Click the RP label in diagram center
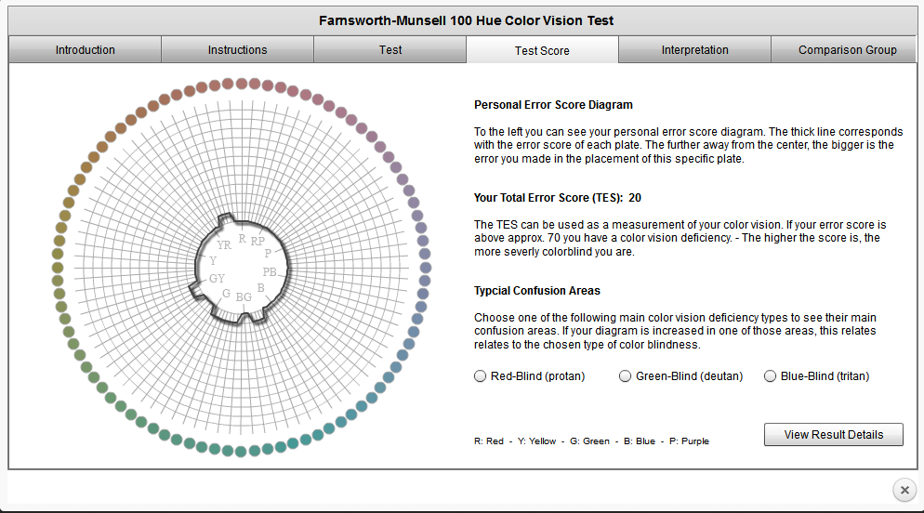Image resolution: width=924 pixels, height=513 pixels. pos(257,242)
